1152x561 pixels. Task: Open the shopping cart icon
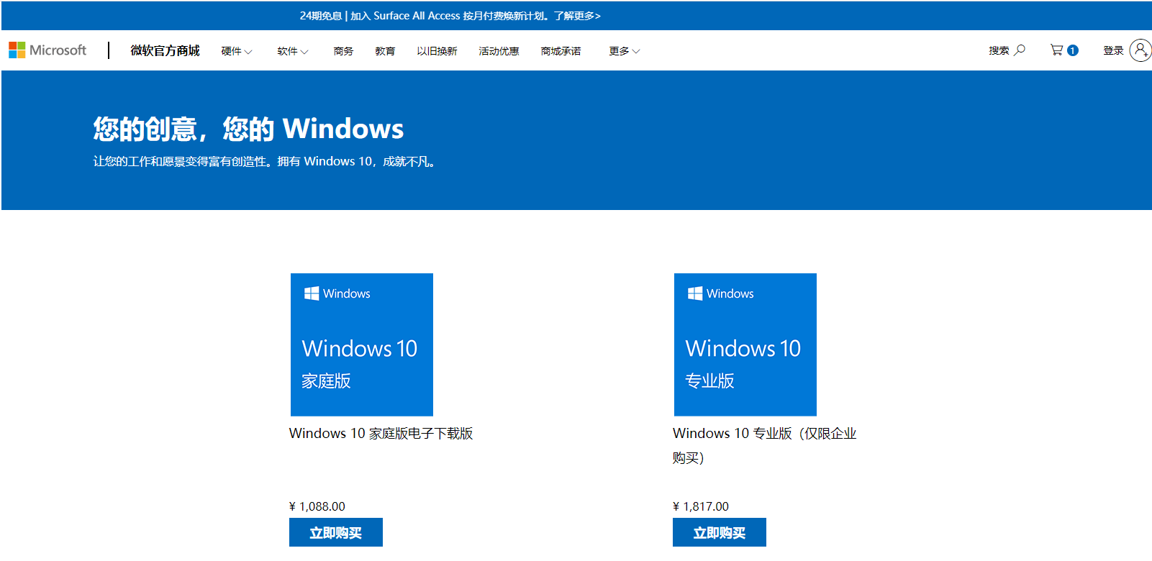pyautogui.click(x=1056, y=50)
